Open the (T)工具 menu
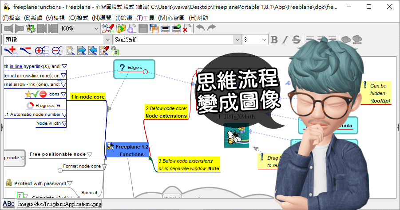Viewport: 400px width, 210px height. tap(145, 18)
